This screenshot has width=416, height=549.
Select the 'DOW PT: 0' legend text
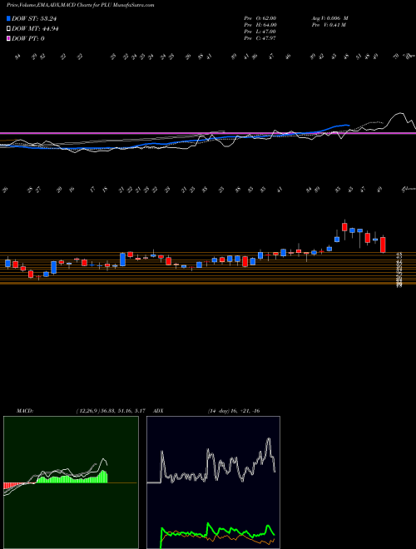[28, 39]
